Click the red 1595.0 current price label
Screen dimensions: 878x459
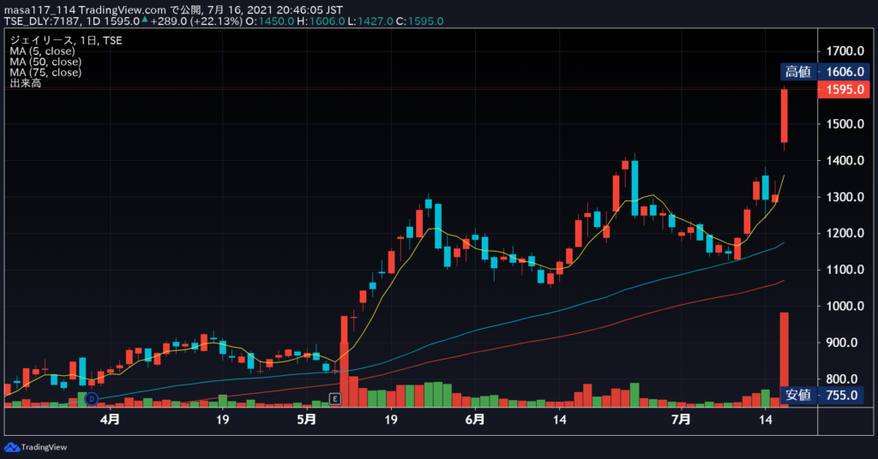(x=844, y=89)
